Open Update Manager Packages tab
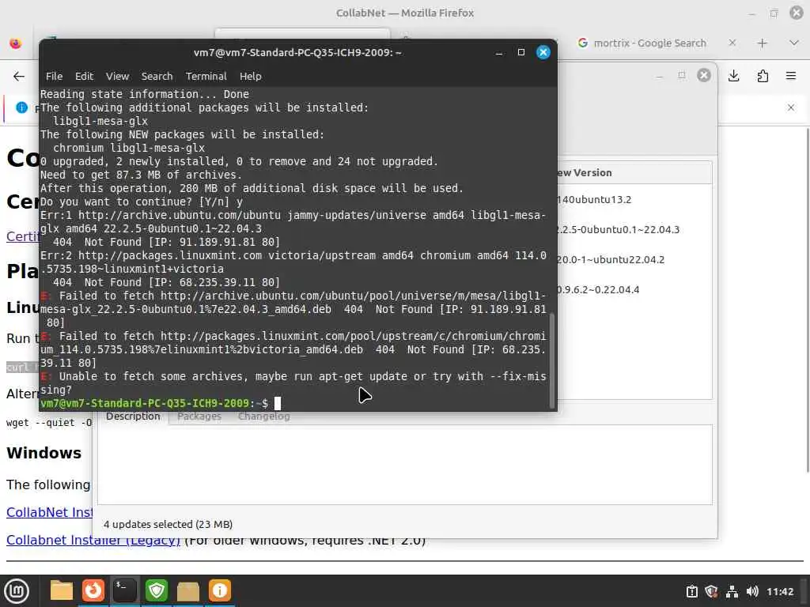 coord(199,417)
